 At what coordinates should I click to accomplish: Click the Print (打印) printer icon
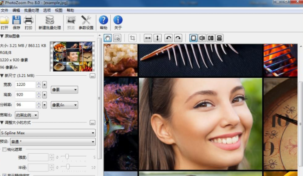[x=28, y=20]
